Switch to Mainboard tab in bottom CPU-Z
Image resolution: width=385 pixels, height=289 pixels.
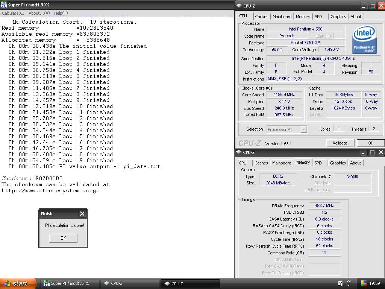282,163
